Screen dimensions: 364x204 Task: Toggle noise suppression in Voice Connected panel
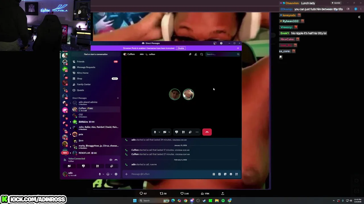(x=111, y=160)
